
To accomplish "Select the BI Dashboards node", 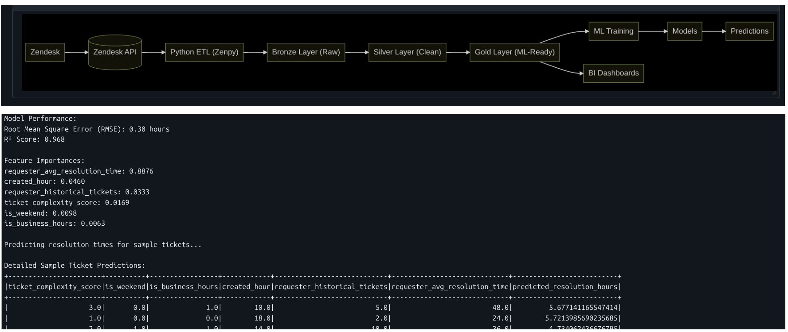I will pyautogui.click(x=613, y=73).
